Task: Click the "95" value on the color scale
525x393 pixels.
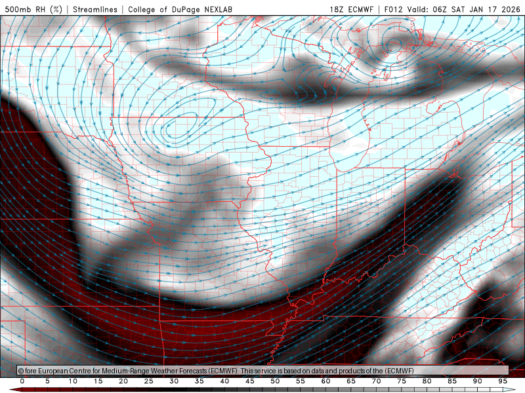Action: tap(502, 381)
